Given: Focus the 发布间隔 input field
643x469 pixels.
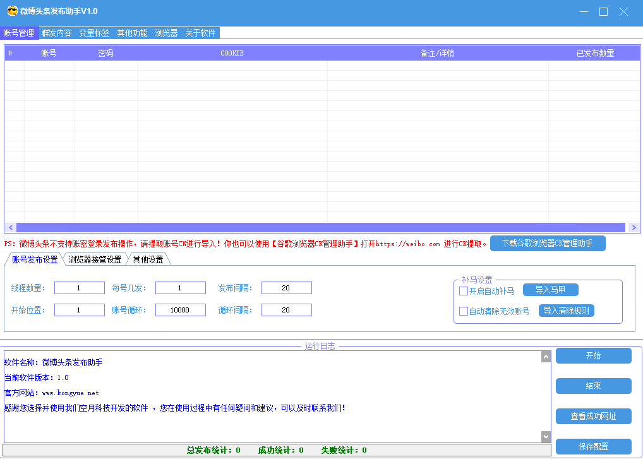Looking at the screenshot, I should (x=286, y=288).
